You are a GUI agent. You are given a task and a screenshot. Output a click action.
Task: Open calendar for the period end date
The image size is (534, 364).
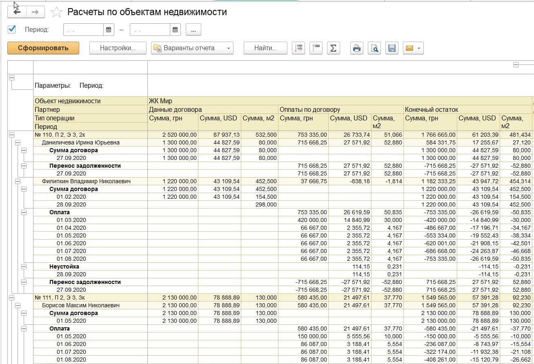175,29
